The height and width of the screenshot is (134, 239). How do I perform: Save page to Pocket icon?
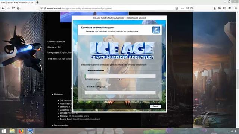187,8
